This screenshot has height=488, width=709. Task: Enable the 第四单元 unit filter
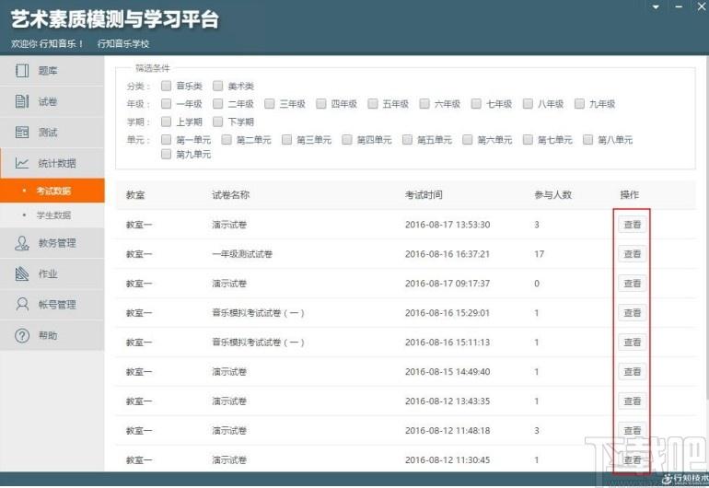point(346,139)
